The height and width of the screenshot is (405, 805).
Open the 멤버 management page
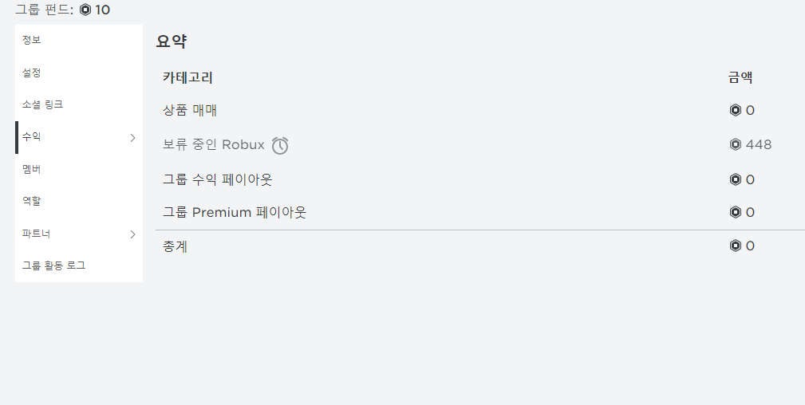point(32,169)
